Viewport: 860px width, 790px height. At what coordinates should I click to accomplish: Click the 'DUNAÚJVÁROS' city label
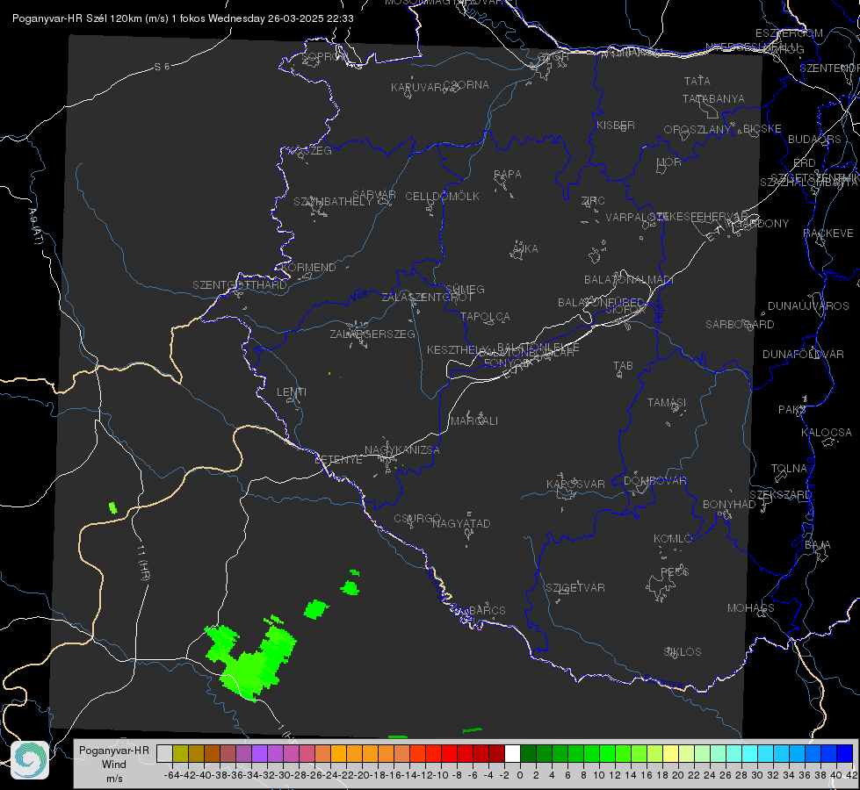[808, 306]
